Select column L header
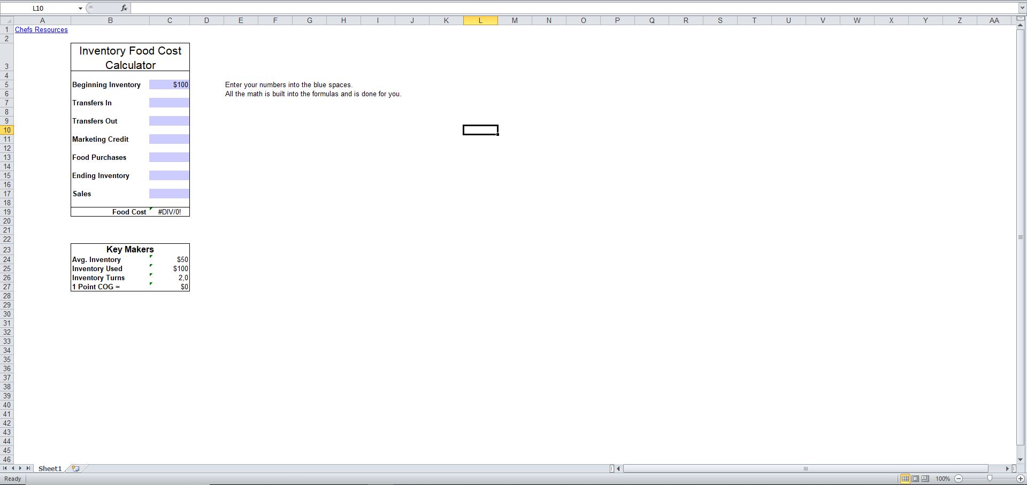 click(x=480, y=21)
